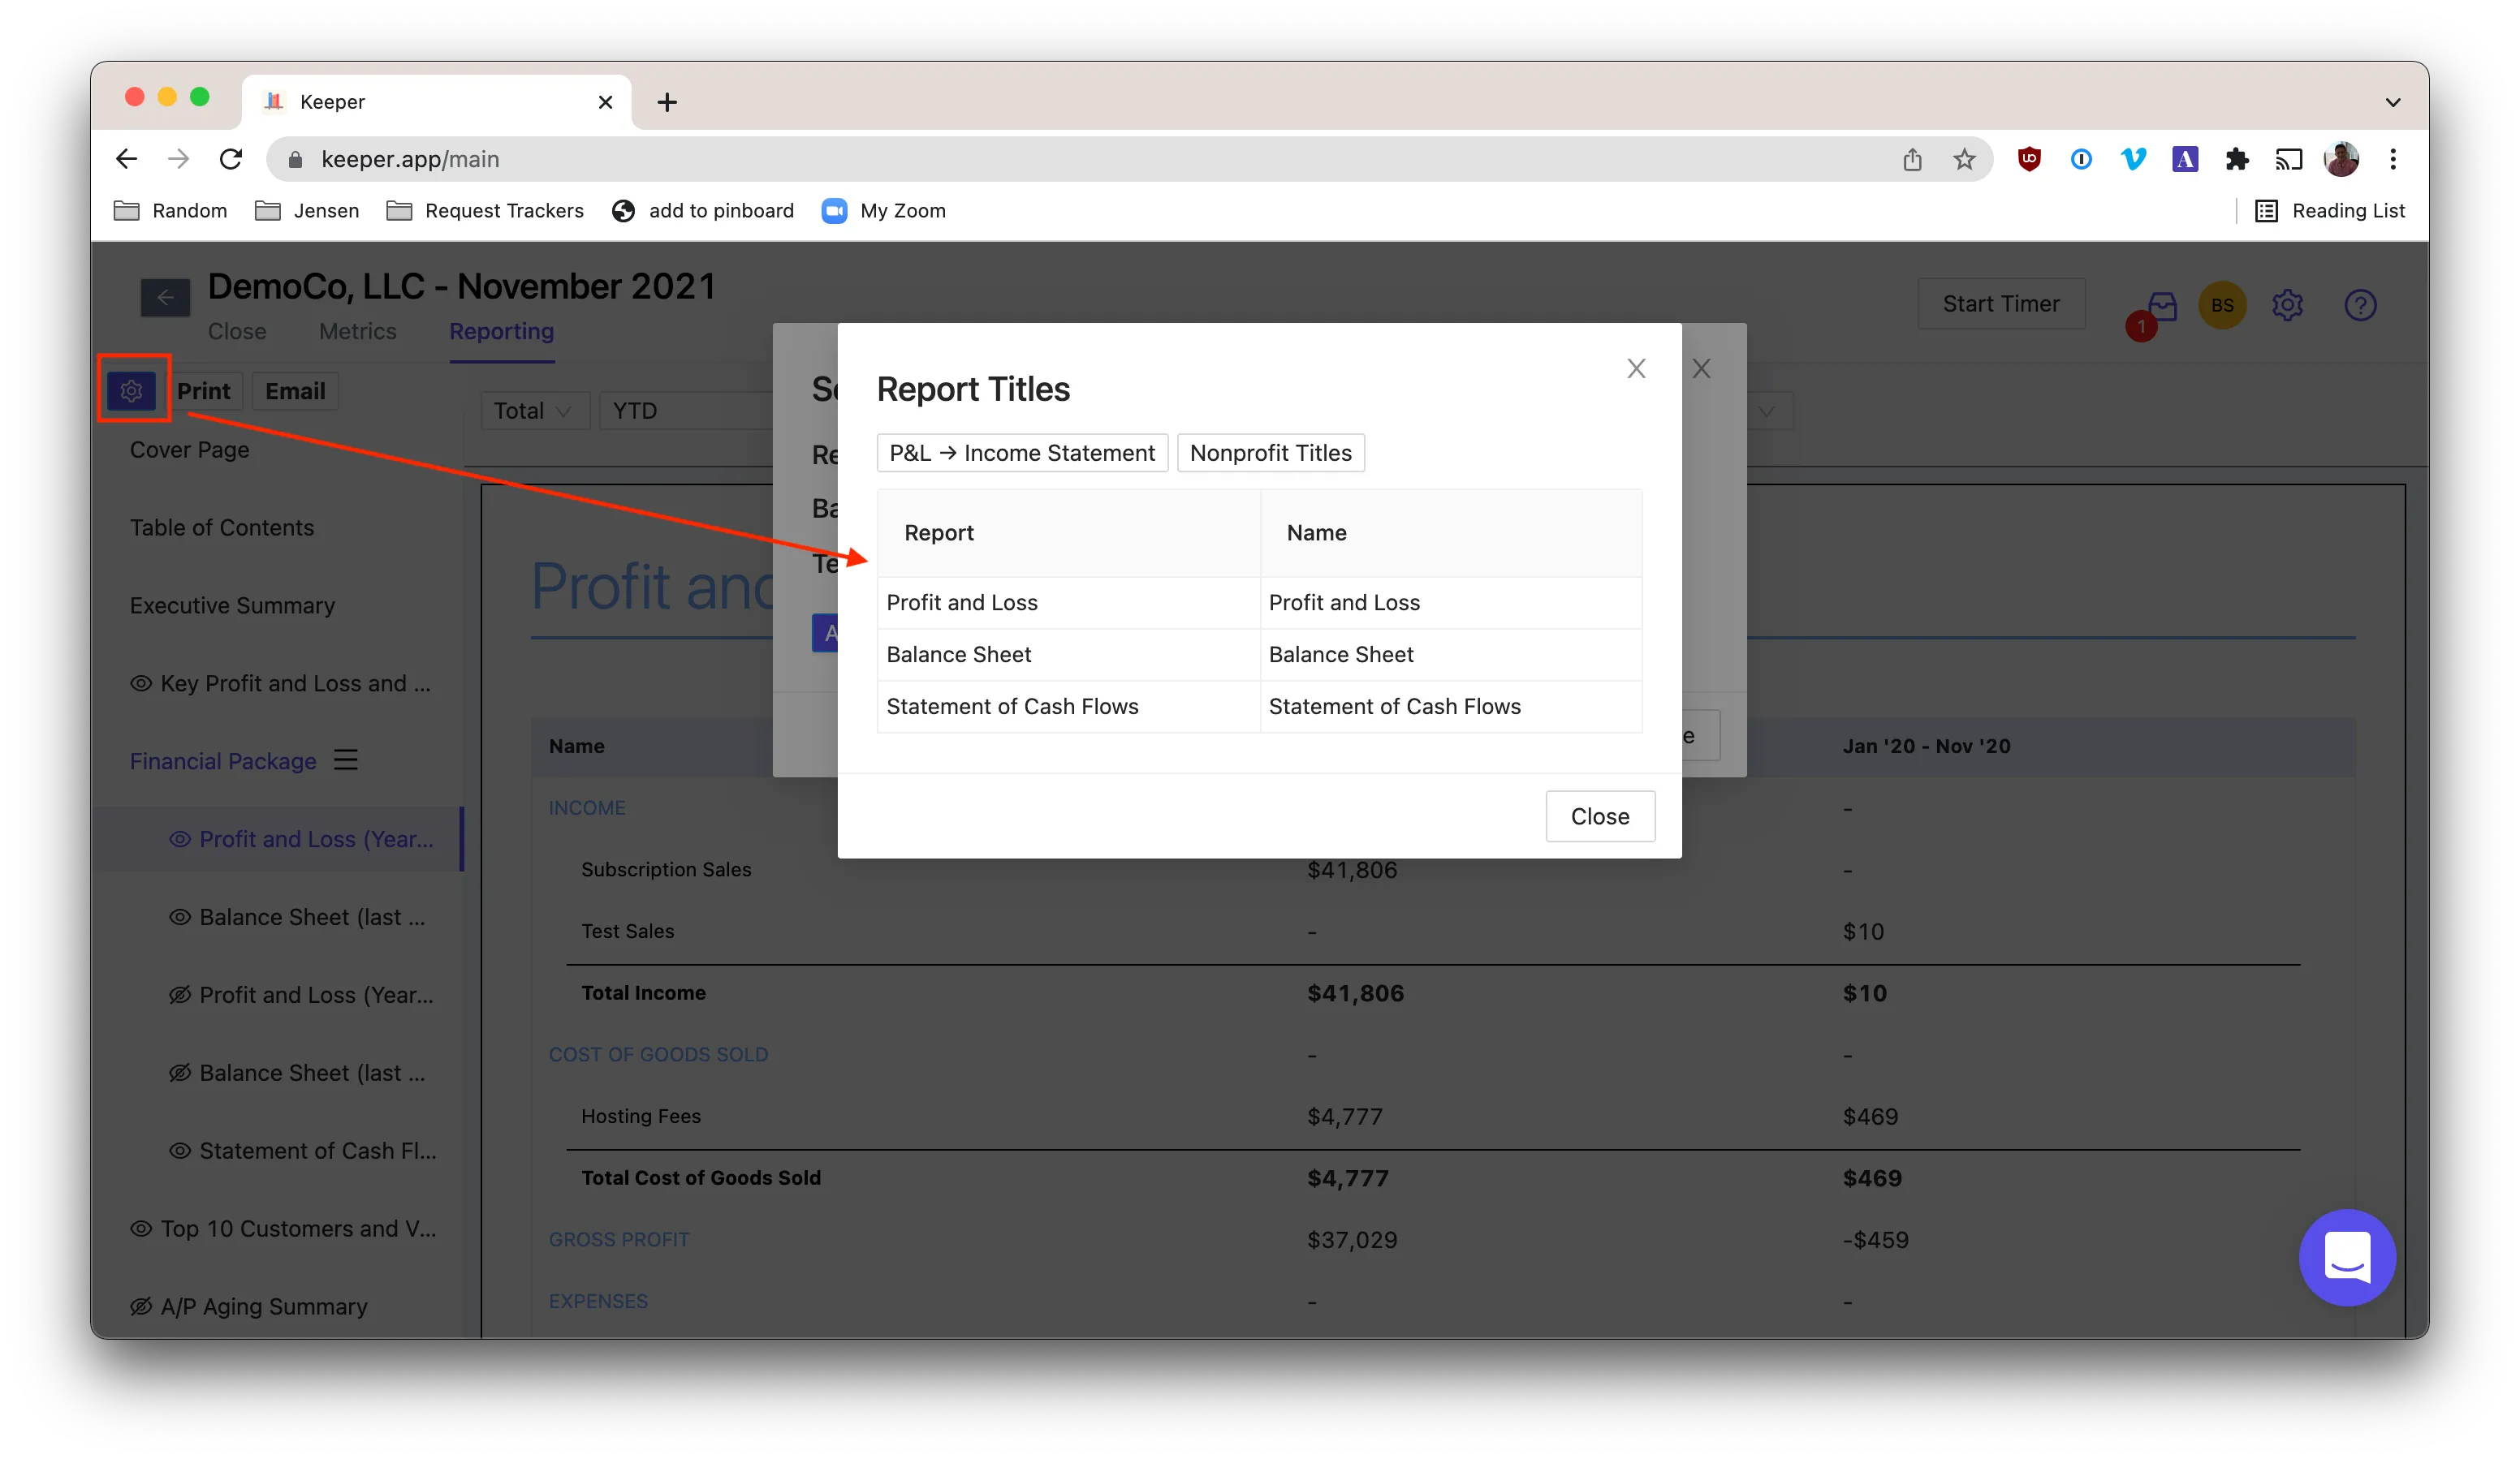Show hidden A/P Aging Summary item
The width and height of the screenshot is (2520, 1459).
(x=141, y=1307)
